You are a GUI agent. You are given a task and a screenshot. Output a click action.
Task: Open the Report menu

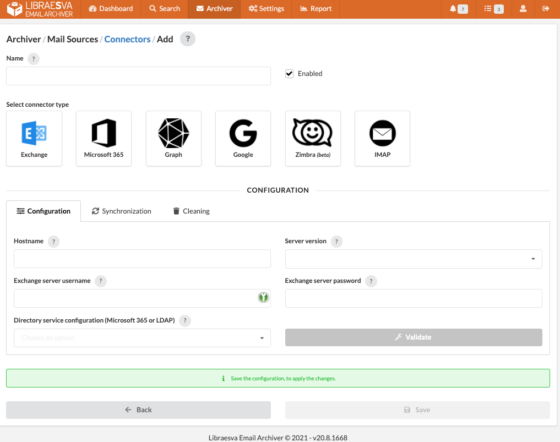click(316, 9)
